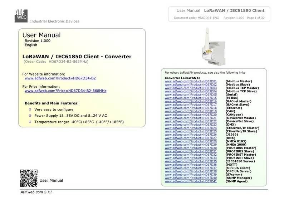Open the HD67D28 NMEA 0183 link

point(191,141)
